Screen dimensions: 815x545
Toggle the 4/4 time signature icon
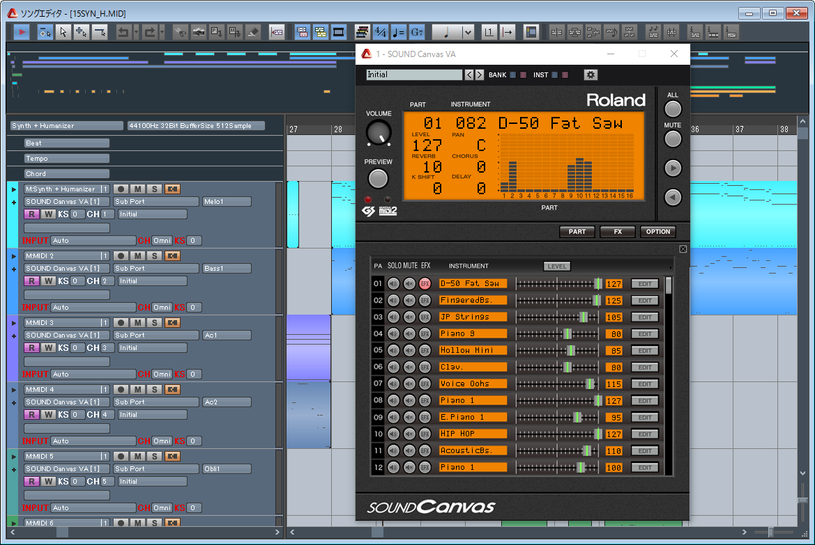click(x=381, y=32)
